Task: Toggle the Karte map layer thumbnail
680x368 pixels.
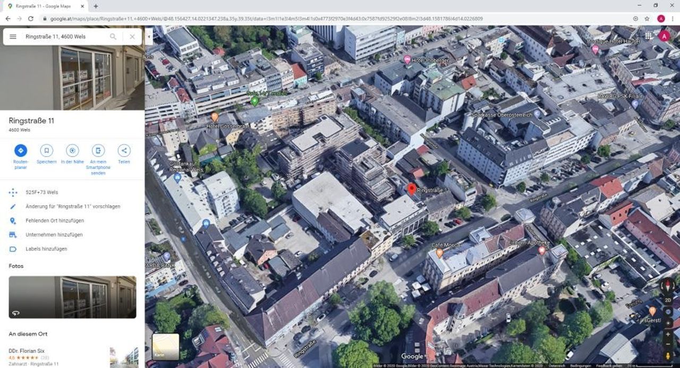Action: point(166,346)
